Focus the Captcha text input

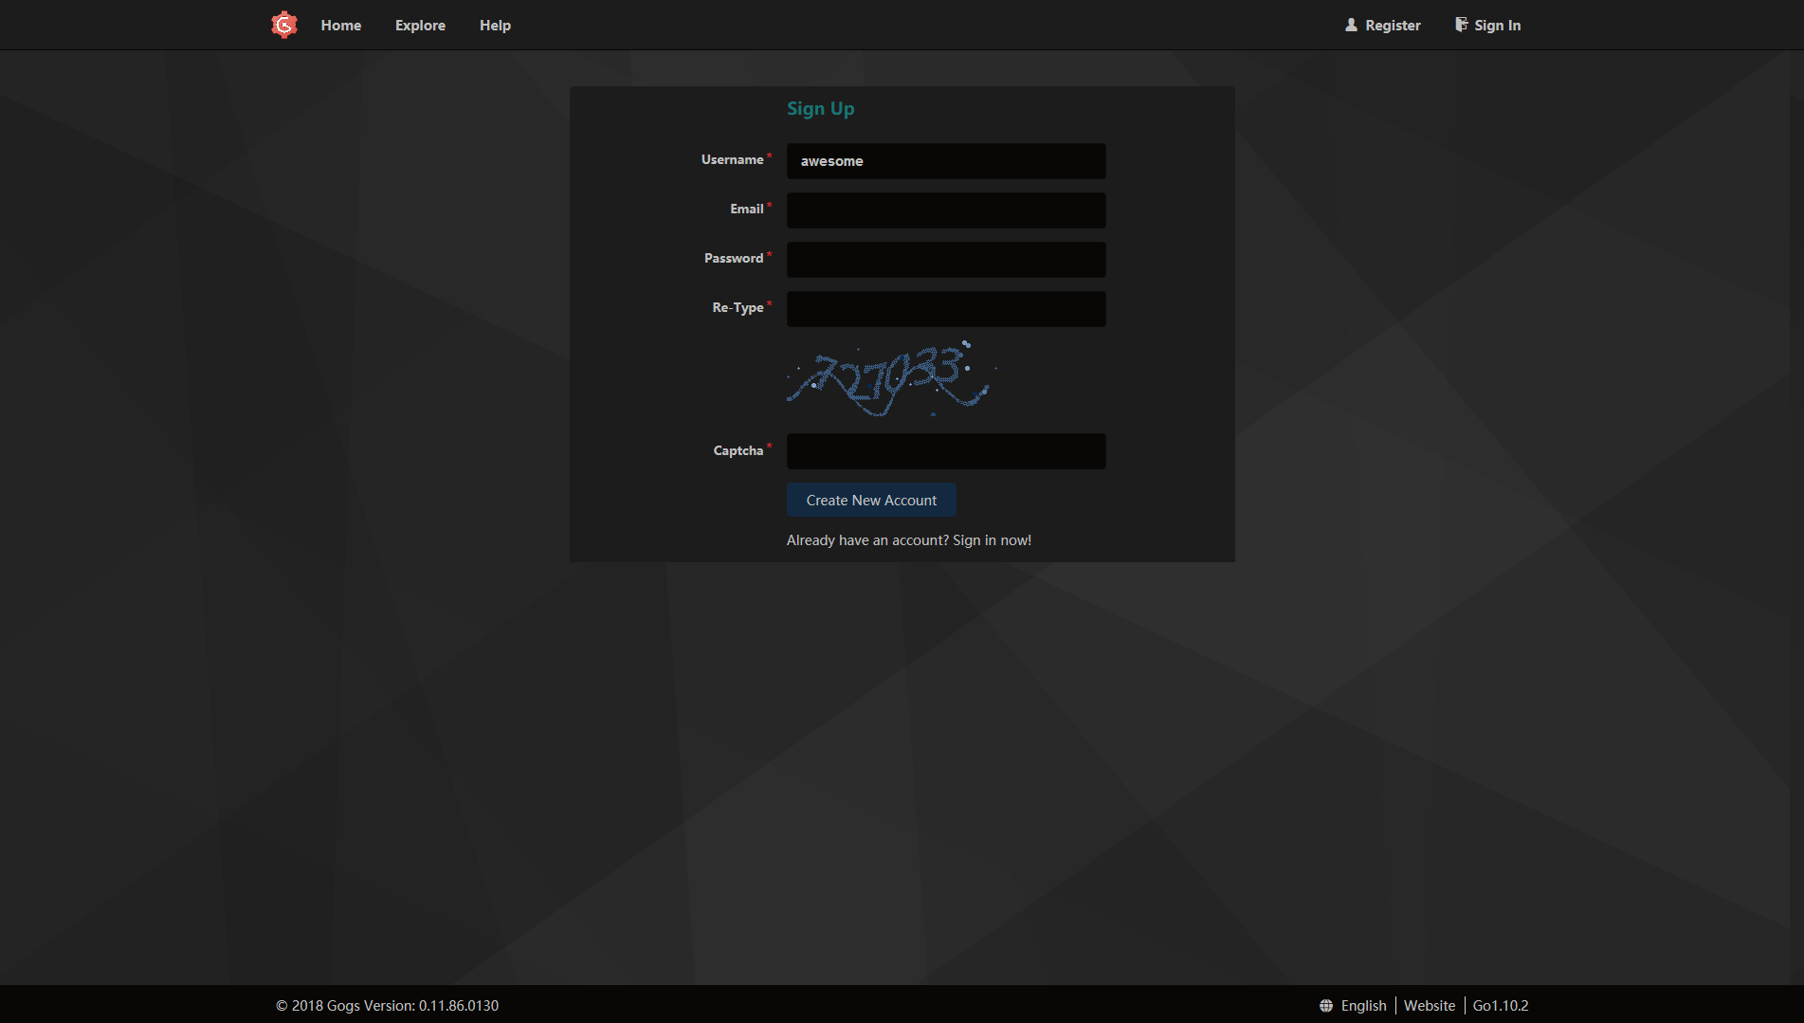click(x=945, y=451)
